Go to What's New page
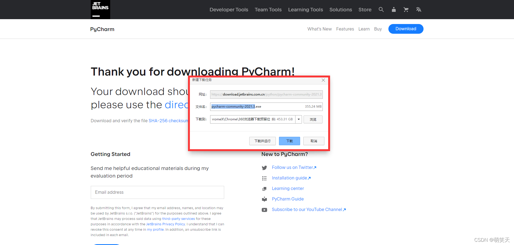Screen dimensions: 514x245 pos(320,29)
